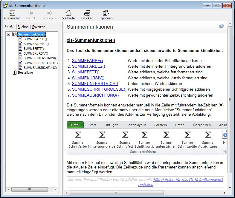Select the Summenfunktionen book in the tree
This screenshot has width=235, height=198.
point(31,34)
